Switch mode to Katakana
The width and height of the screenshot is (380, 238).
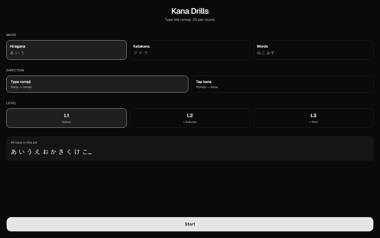click(190, 50)
